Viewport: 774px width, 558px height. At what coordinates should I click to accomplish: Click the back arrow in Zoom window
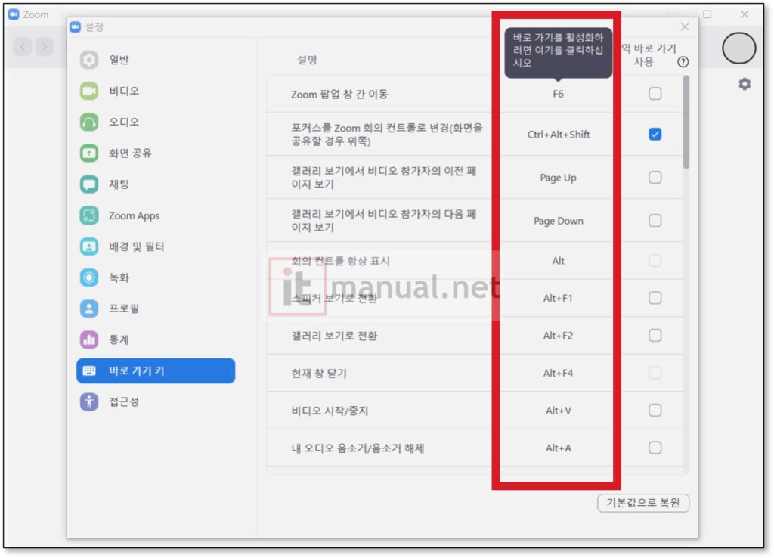22,46
